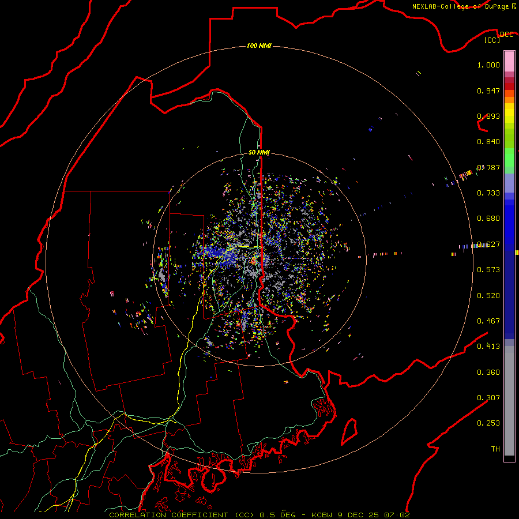Select the 0.413 scale value
Viewport: 519px width, 519px height.
[x=488, y=347]
